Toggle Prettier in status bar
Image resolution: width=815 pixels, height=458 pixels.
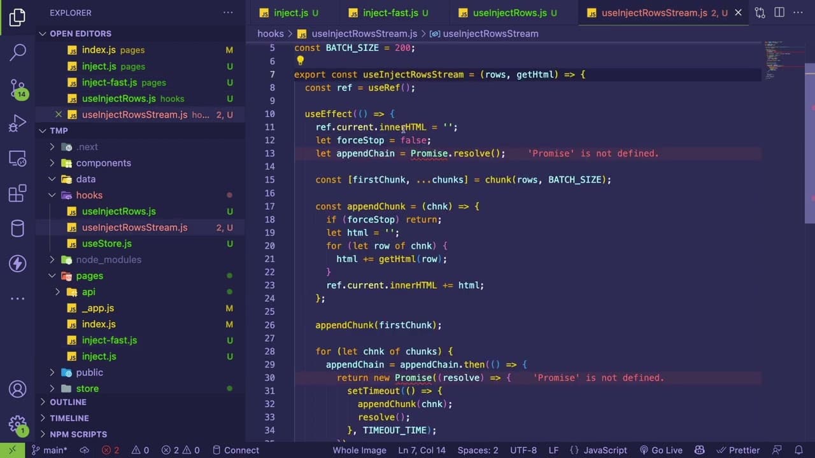coord(738,450)
